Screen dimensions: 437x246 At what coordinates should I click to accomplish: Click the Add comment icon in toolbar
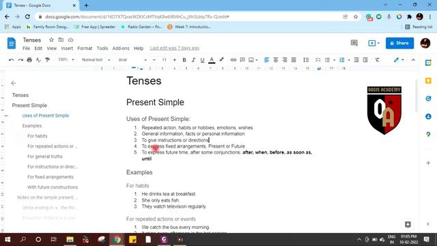(242, 59)
